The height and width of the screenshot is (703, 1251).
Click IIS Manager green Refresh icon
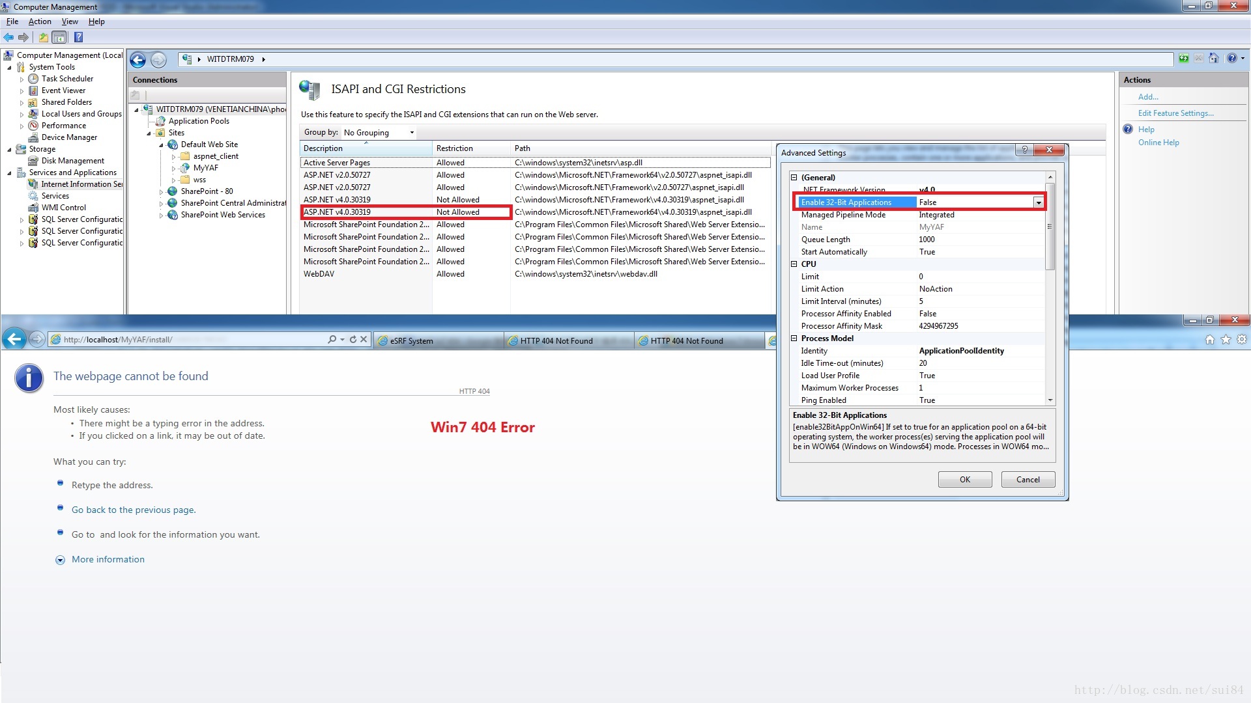[x=1184, y=59]
